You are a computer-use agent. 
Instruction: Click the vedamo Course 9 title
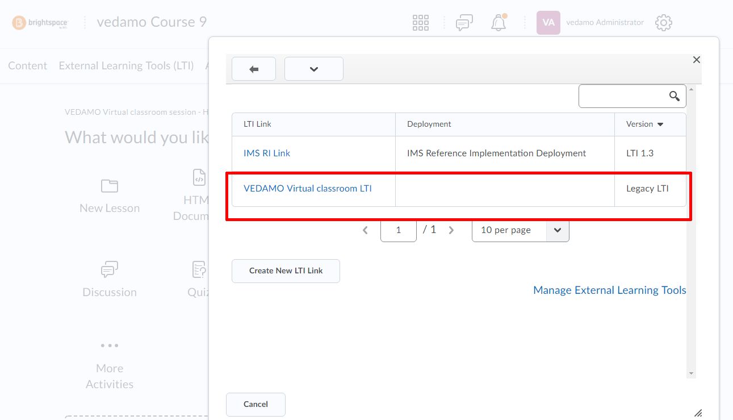click(152, 22)
